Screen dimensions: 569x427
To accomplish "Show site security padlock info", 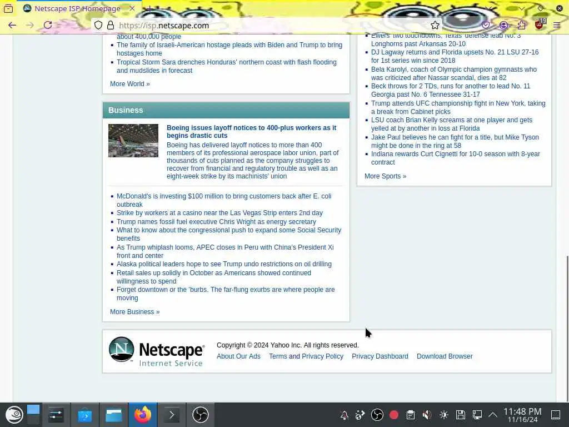I will click(x=111, y=25).
